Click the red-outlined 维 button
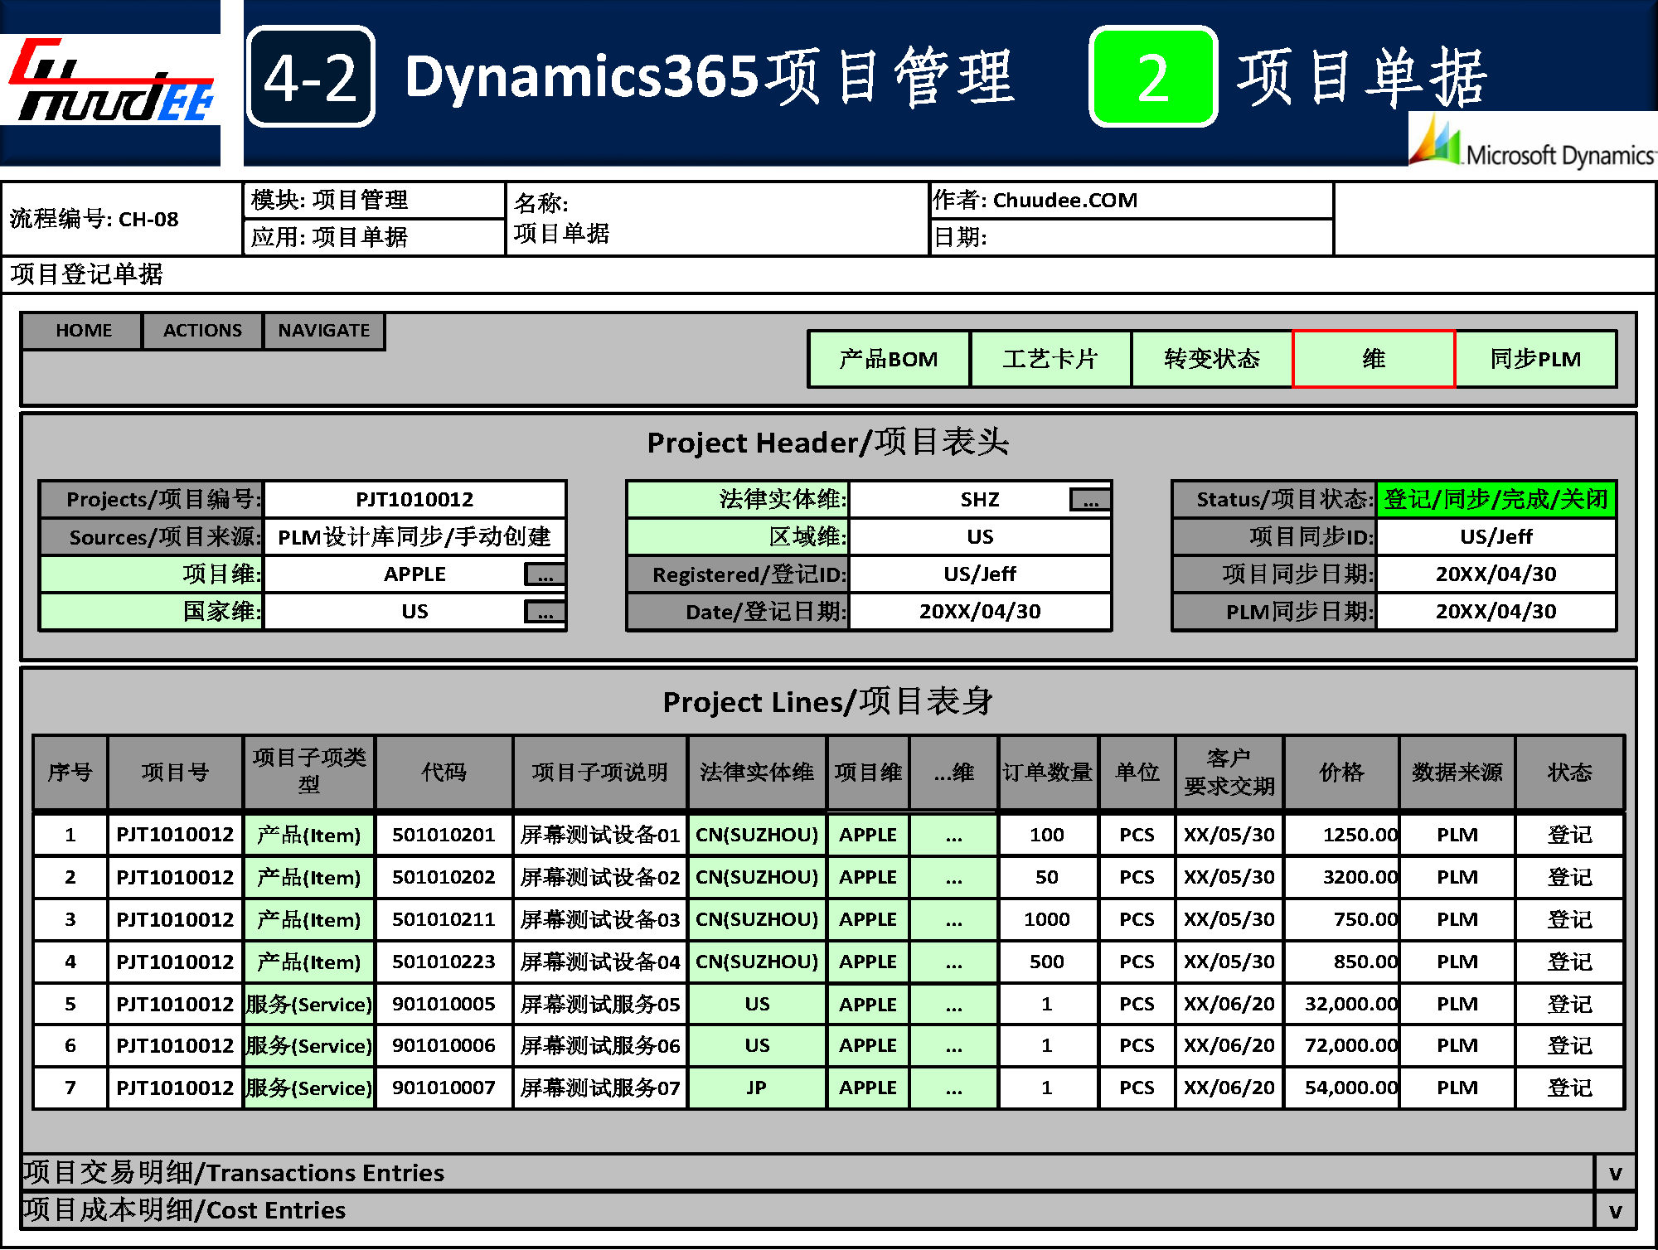This screenshot has height=1250, width=1658. (1373, 359)
